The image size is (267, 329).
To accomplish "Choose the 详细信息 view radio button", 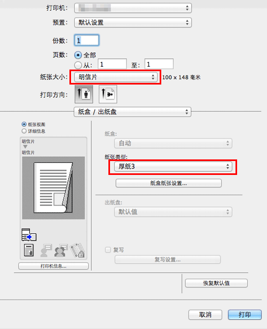I will click(24, 131).
